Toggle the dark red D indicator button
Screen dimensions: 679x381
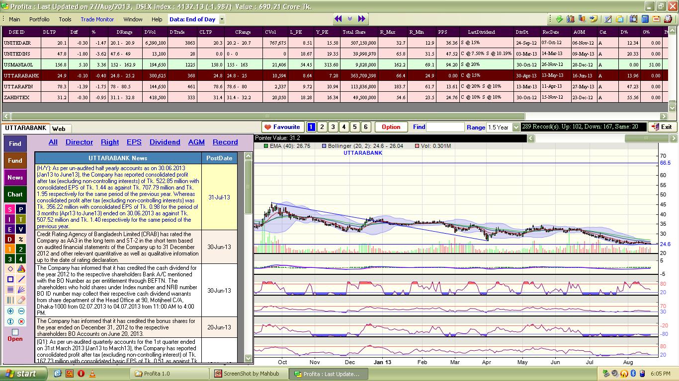[10, 239]
